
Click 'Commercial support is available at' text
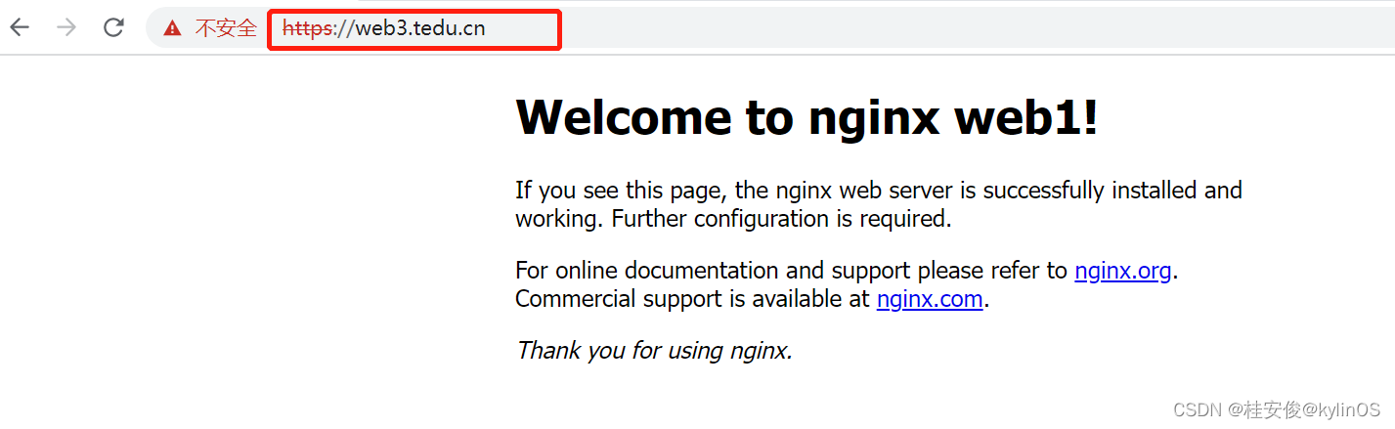(693, 299)
